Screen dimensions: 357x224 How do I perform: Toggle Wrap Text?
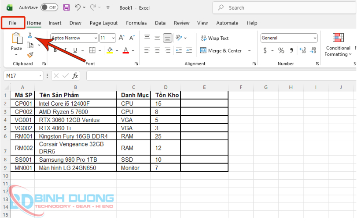215,38
